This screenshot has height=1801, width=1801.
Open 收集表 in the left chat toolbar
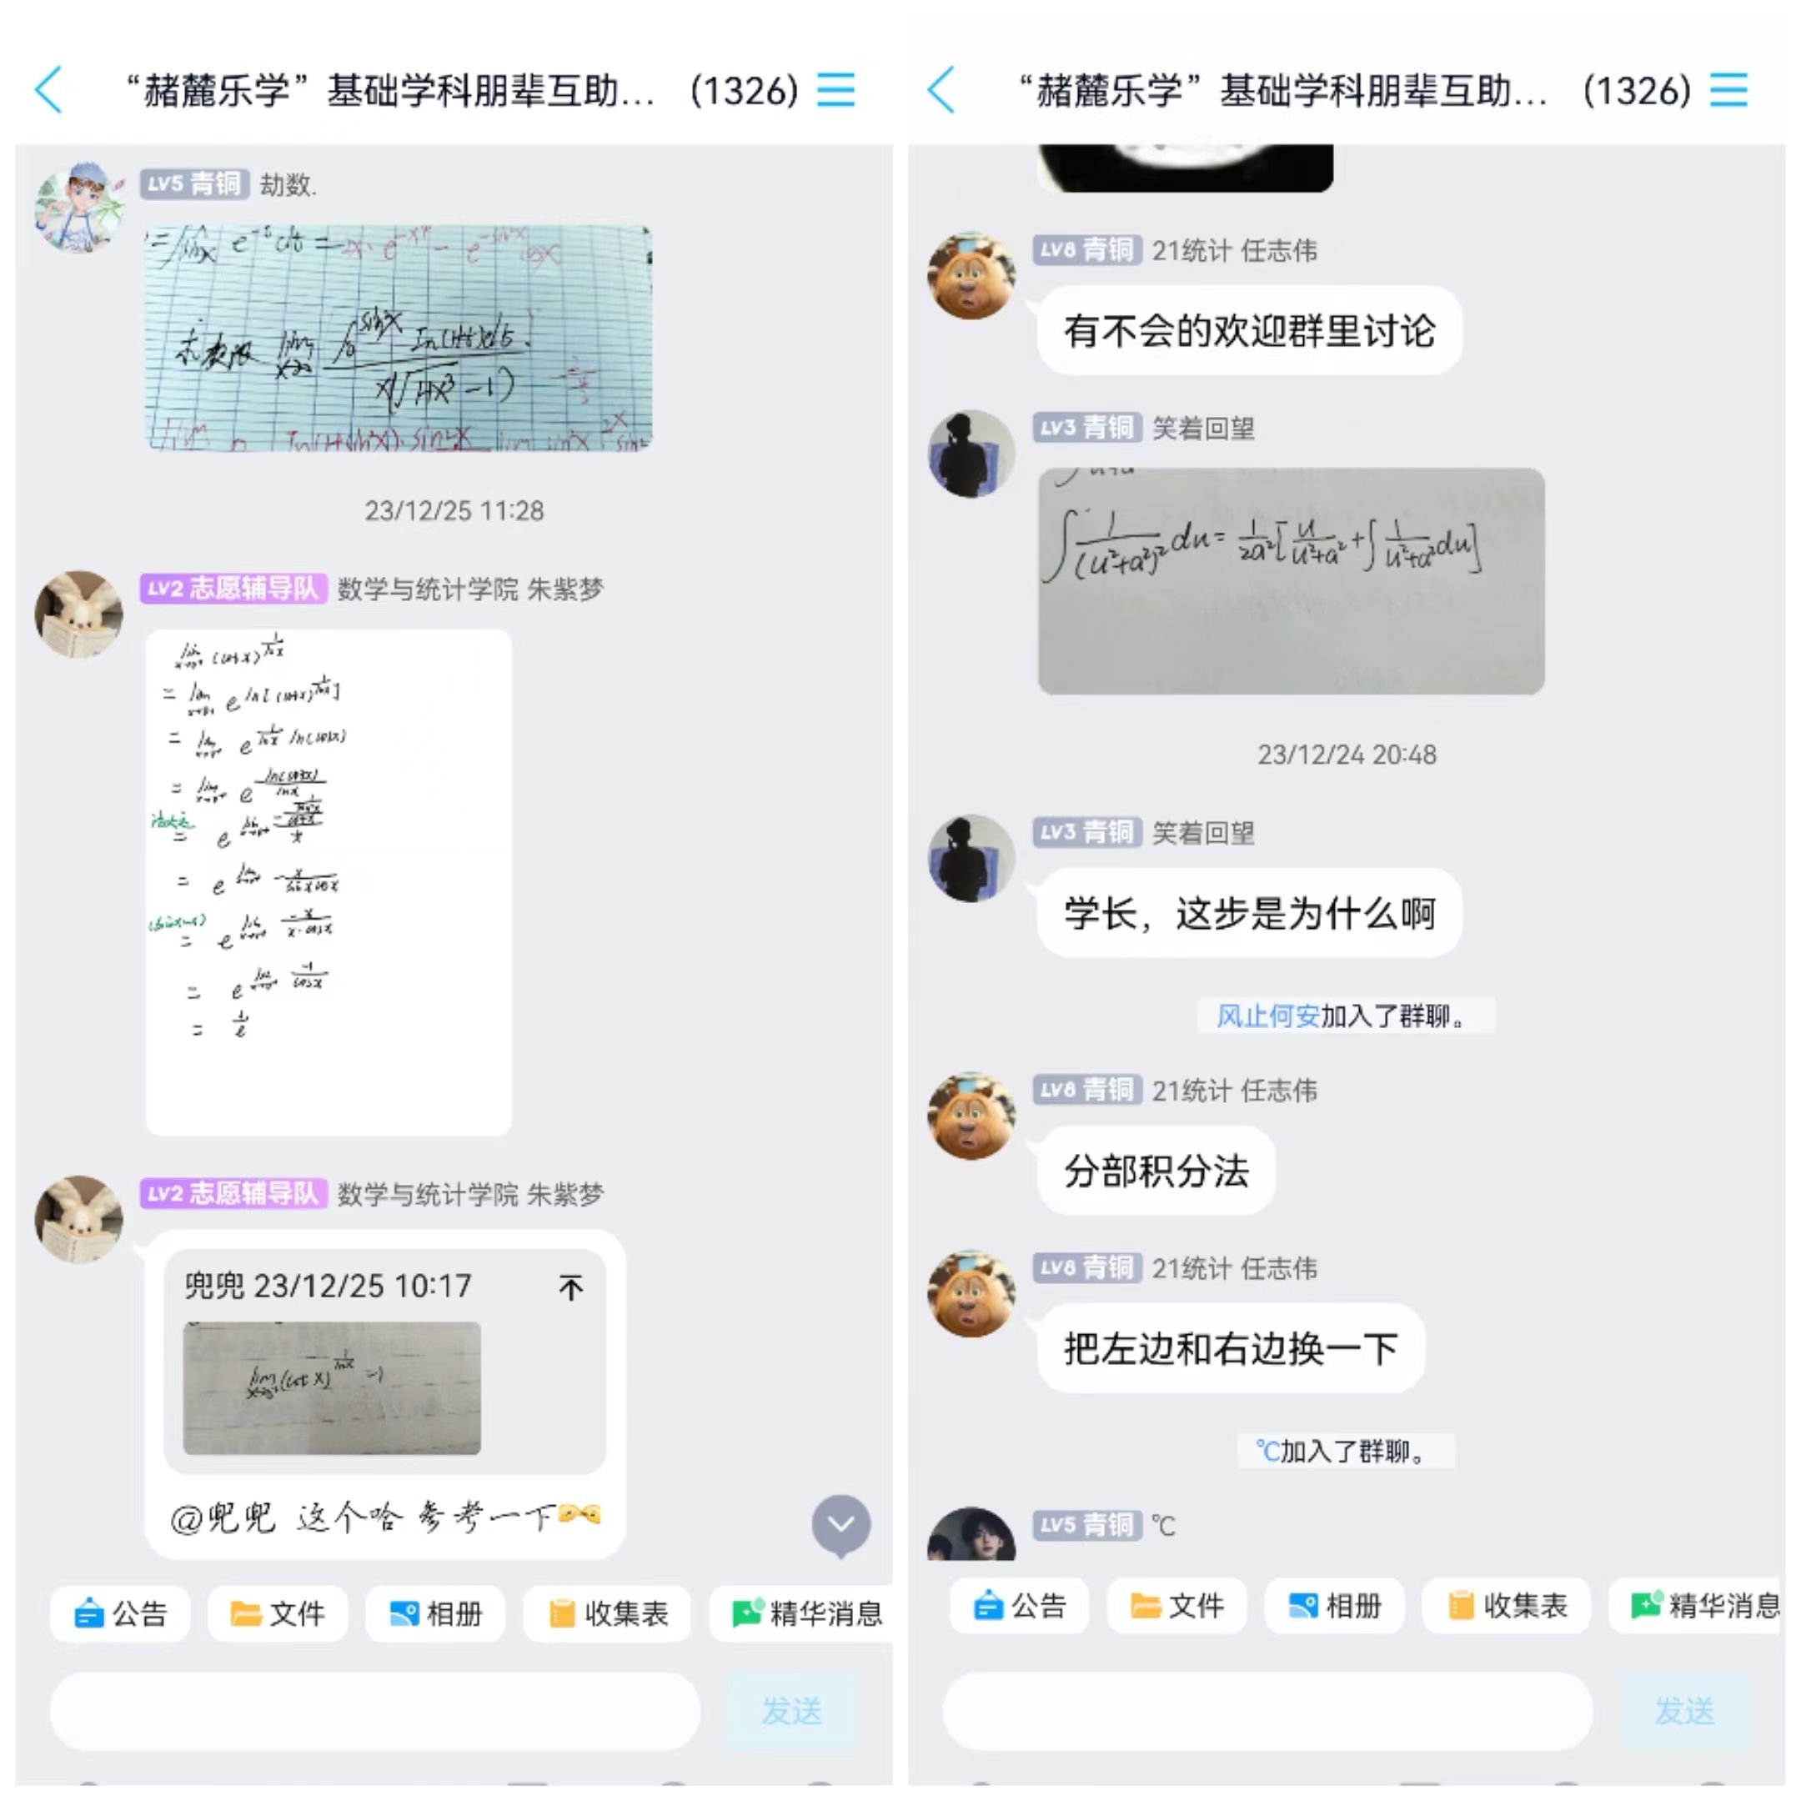(x=607, y=1613)
